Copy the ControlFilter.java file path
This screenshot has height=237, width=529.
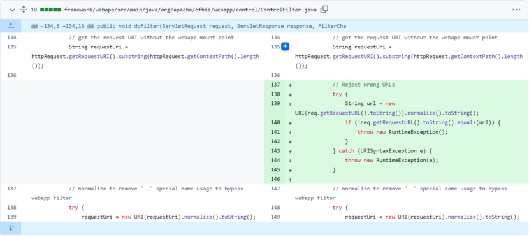324,10
